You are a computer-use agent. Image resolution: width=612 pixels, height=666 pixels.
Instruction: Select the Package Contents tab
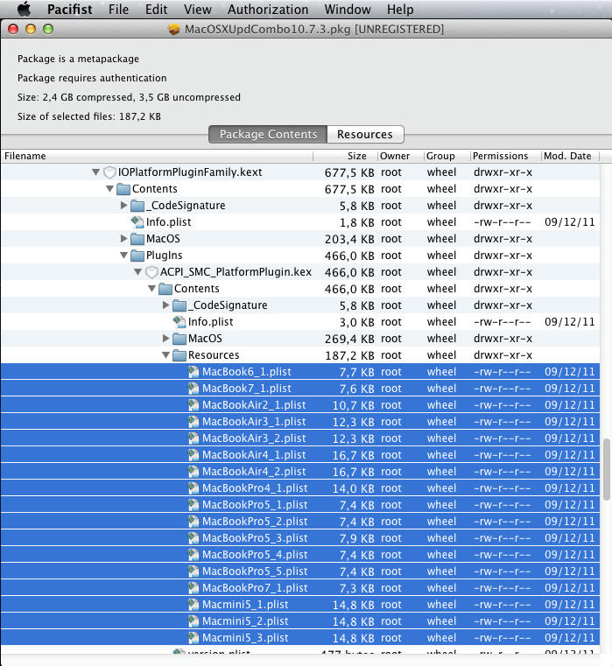pyautogui.click(x=268, y=134)
